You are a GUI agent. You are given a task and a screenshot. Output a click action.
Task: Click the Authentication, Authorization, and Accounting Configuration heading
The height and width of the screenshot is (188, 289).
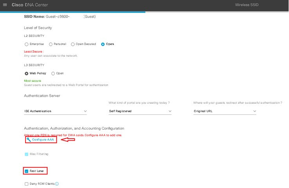(x=74, y=128)
